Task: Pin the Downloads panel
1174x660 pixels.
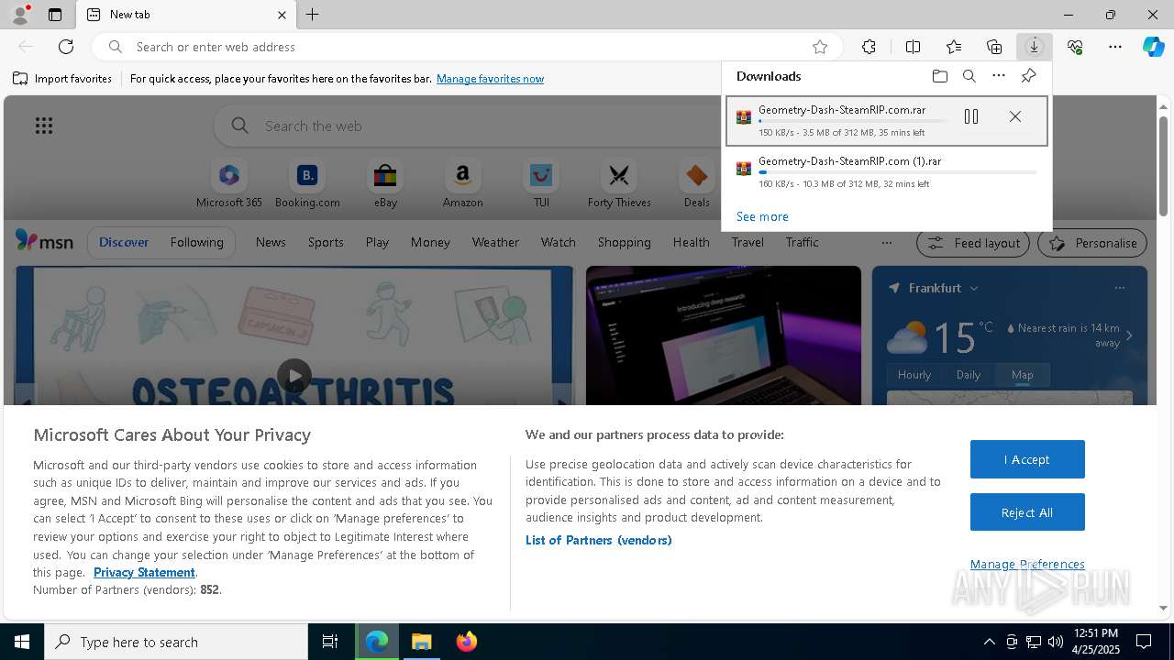Action: pos(1029,76)
